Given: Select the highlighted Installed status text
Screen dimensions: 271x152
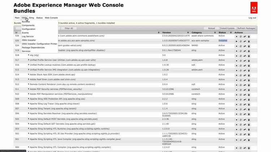Looking at the screenshot, I should (x=223, y=40).
